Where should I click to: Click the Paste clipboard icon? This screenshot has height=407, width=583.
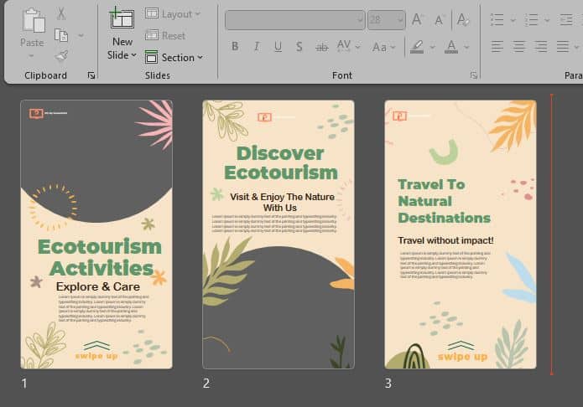click(33, 21)
